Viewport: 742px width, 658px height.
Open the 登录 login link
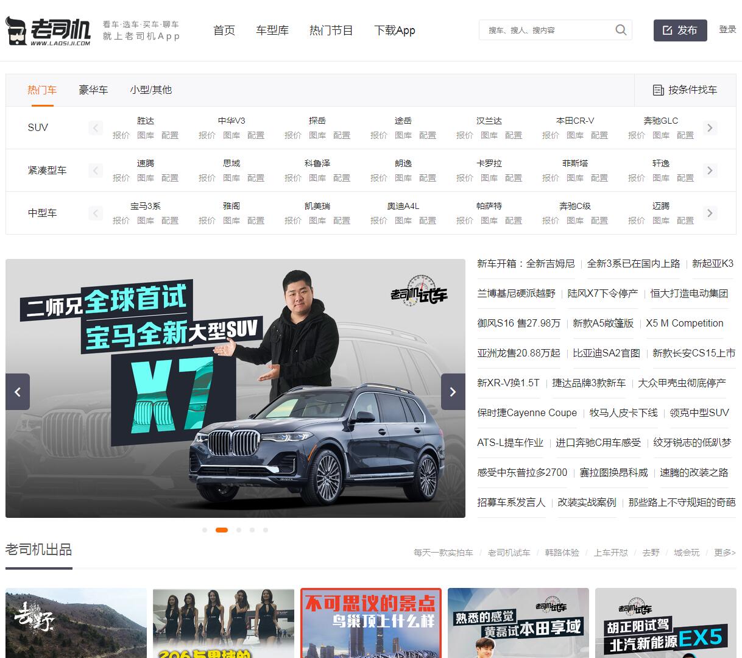click(x=727, y=29)
